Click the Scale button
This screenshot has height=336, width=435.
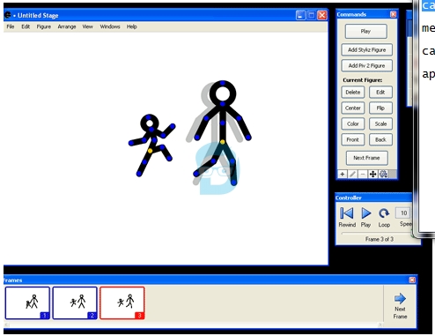(380, 124)
